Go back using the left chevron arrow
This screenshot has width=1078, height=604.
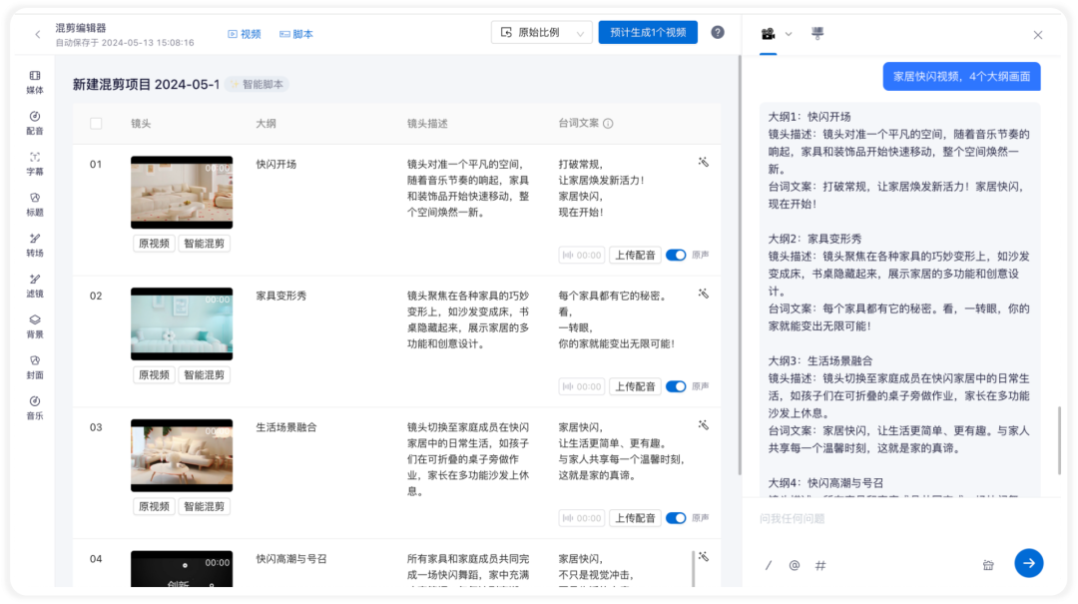pos(38,34)
